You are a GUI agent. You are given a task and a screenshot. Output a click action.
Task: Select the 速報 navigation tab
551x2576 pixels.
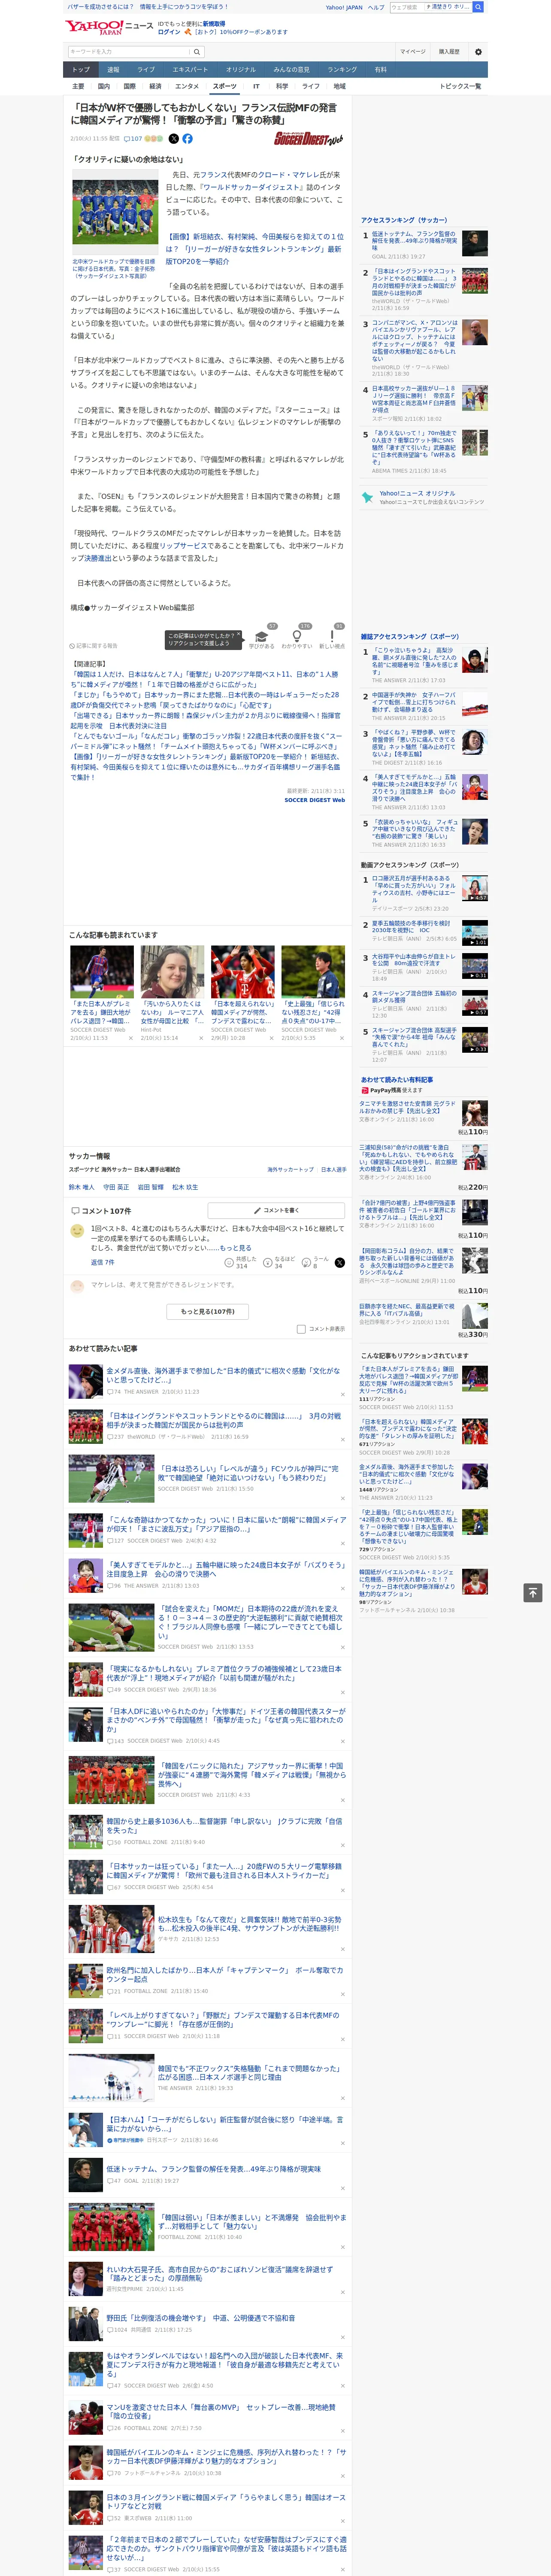click(113, 70)
